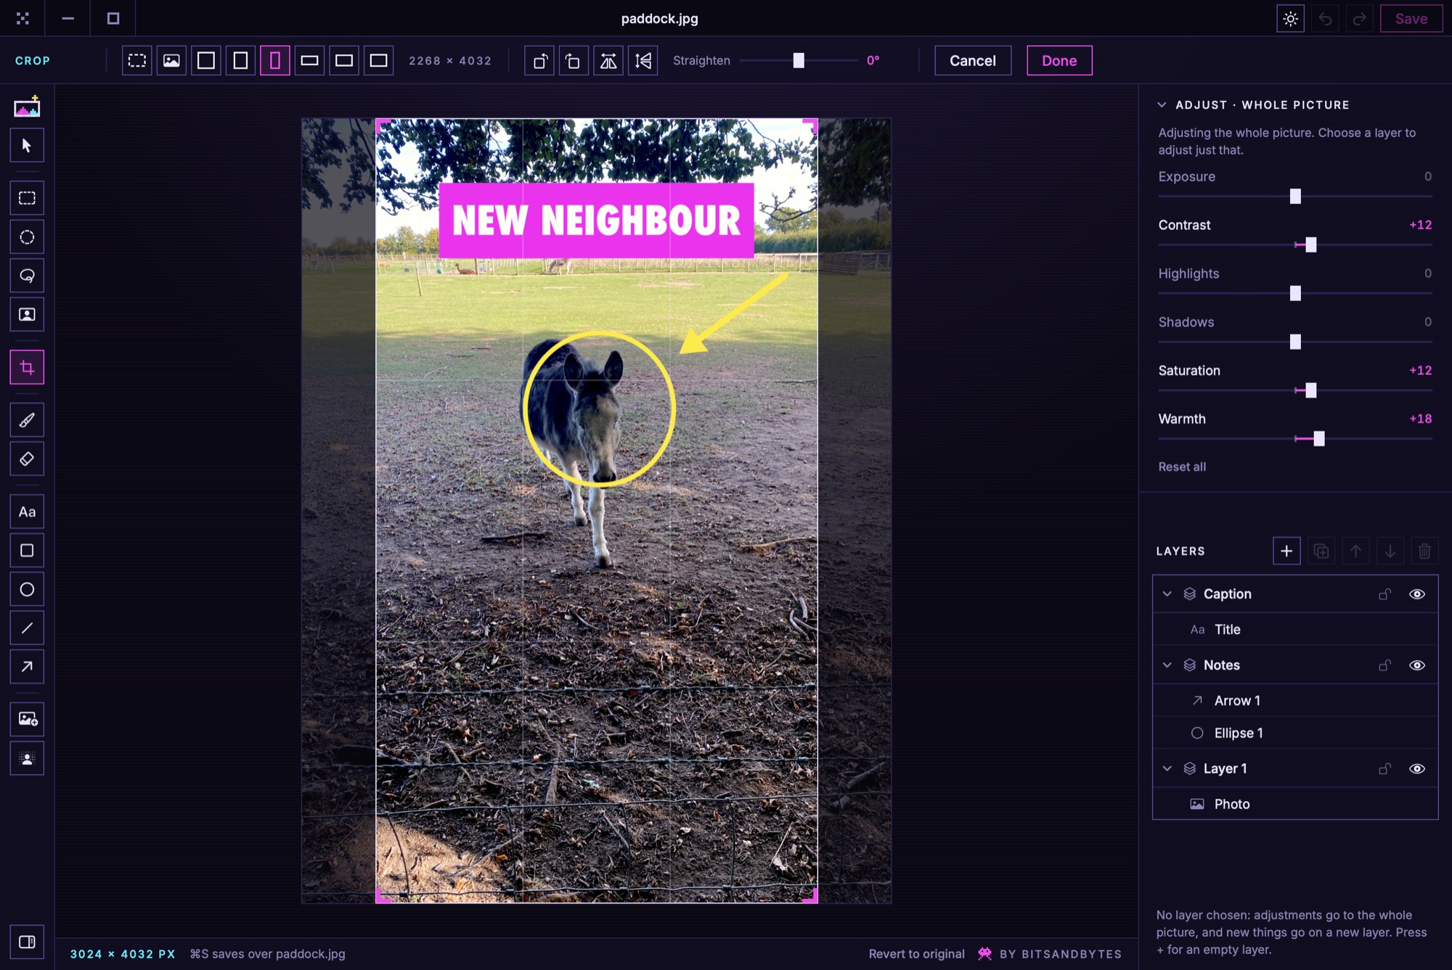
Task: Click Revert to original link
Action: 916,954
